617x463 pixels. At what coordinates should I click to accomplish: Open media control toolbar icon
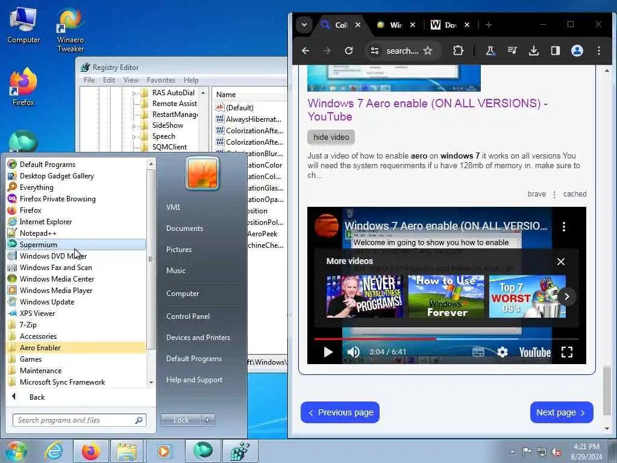pos(512,51)
